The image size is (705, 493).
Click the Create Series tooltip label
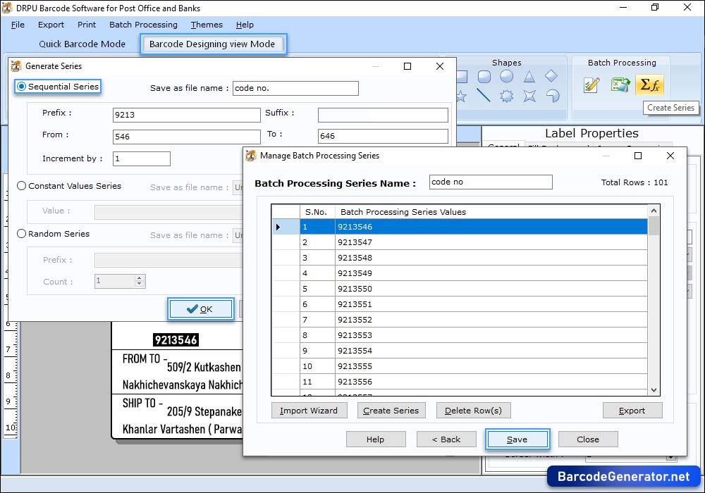671,108
